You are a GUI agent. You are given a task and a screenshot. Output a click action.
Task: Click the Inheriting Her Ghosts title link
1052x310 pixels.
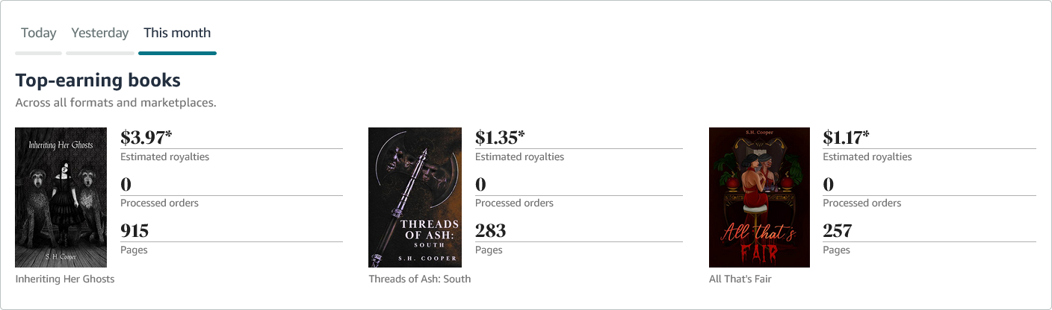[x=65, y=279]
